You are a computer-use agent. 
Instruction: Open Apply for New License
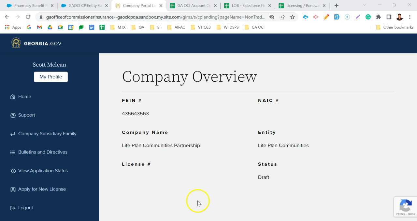click(42, 189)
